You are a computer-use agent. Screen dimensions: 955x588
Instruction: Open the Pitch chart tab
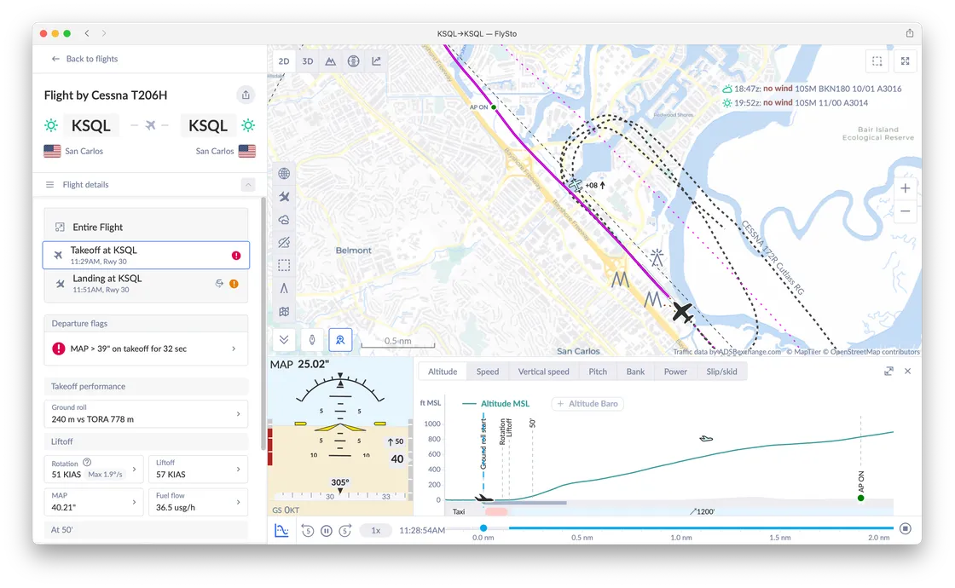coord(598,372)
